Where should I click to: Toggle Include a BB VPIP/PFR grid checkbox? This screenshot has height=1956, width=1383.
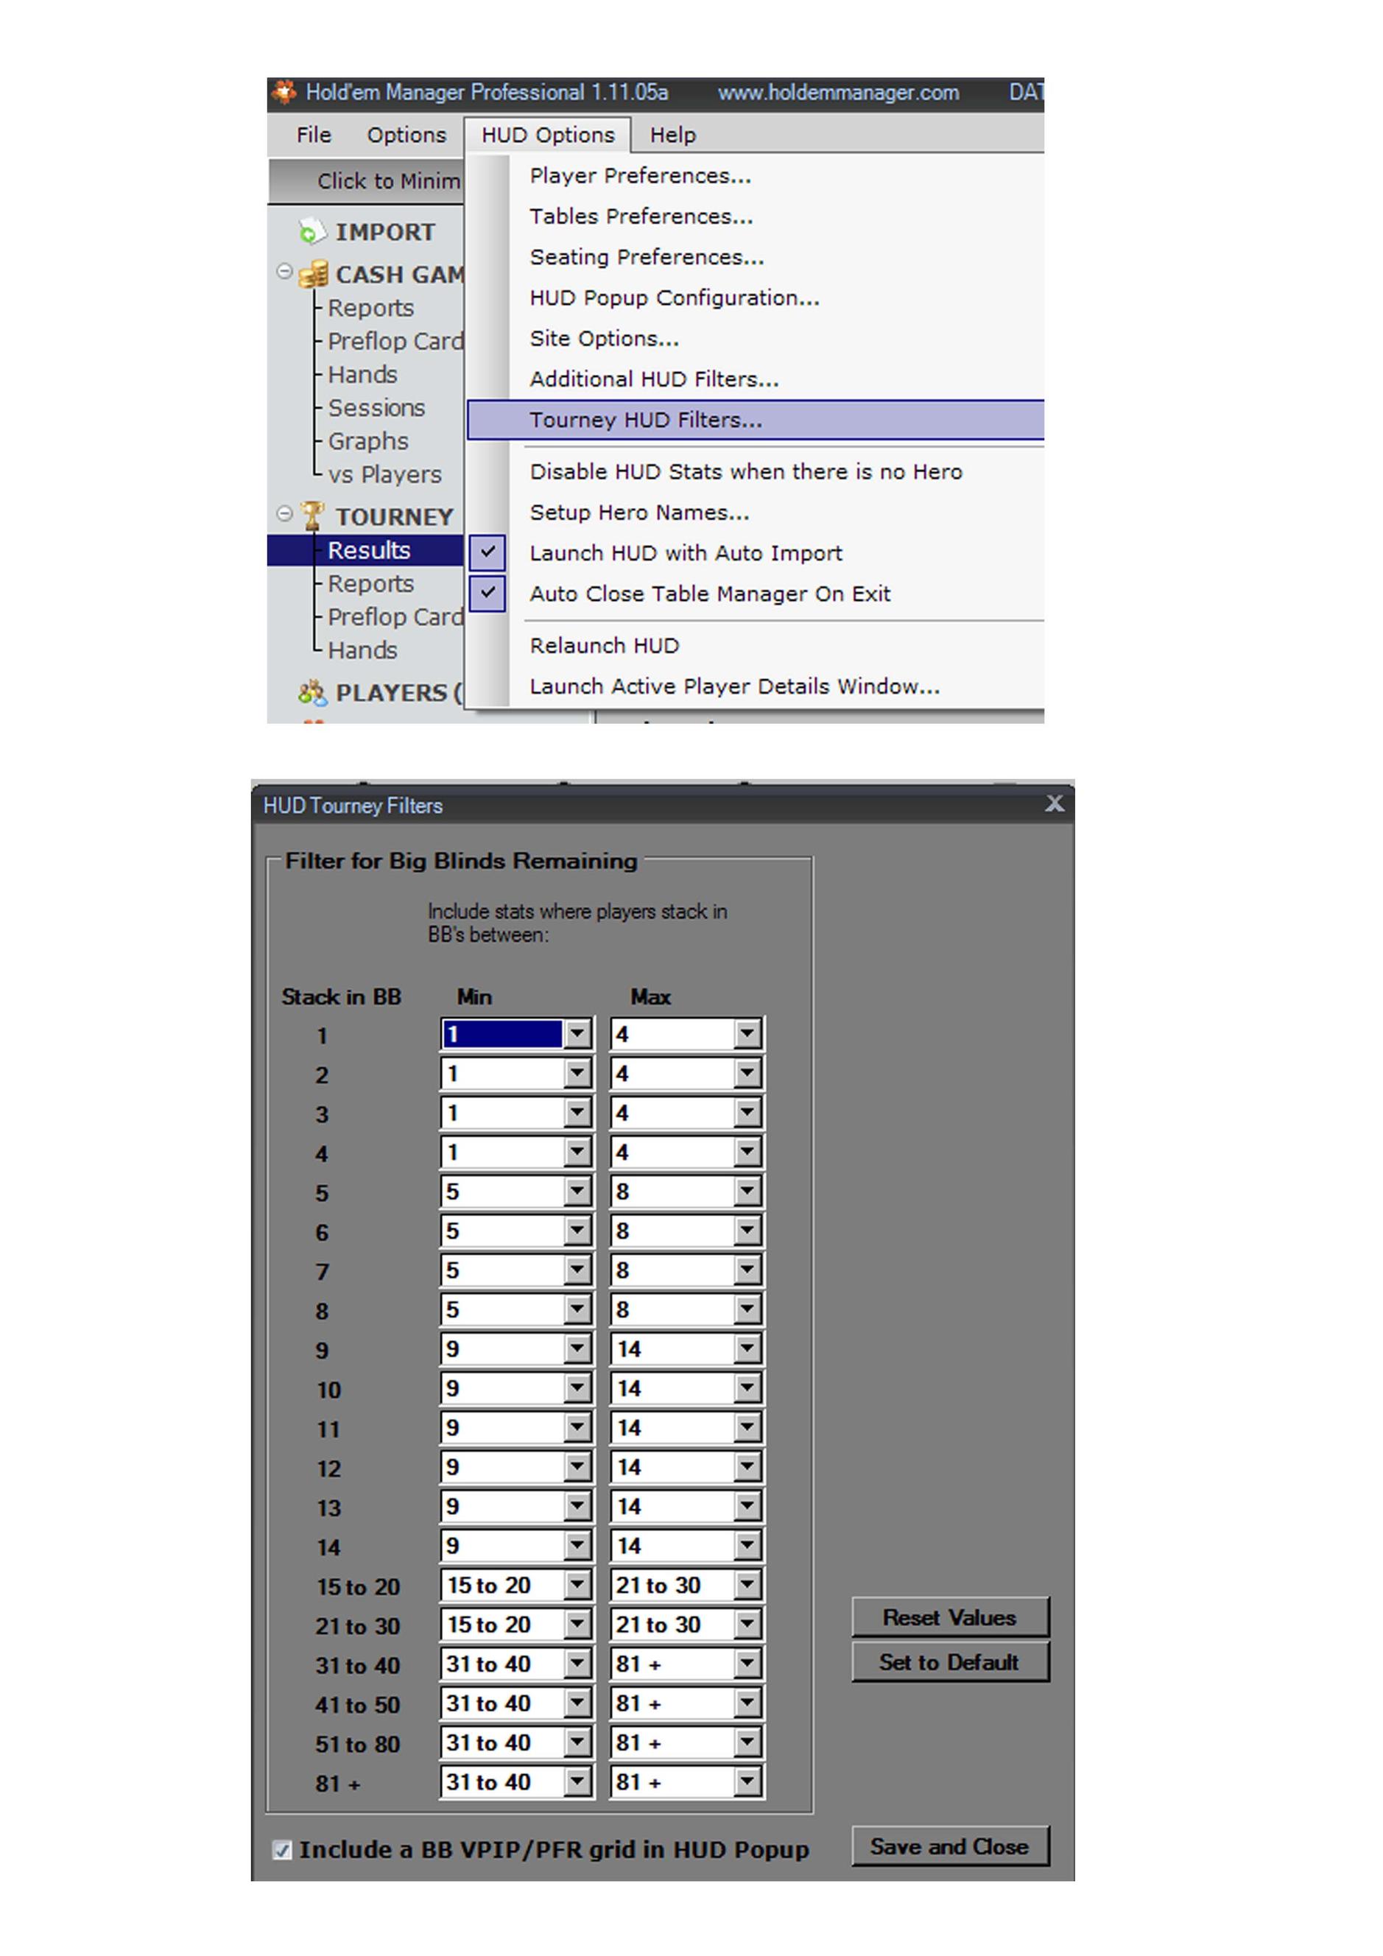pyautogui.click(x=281, y=1849)
